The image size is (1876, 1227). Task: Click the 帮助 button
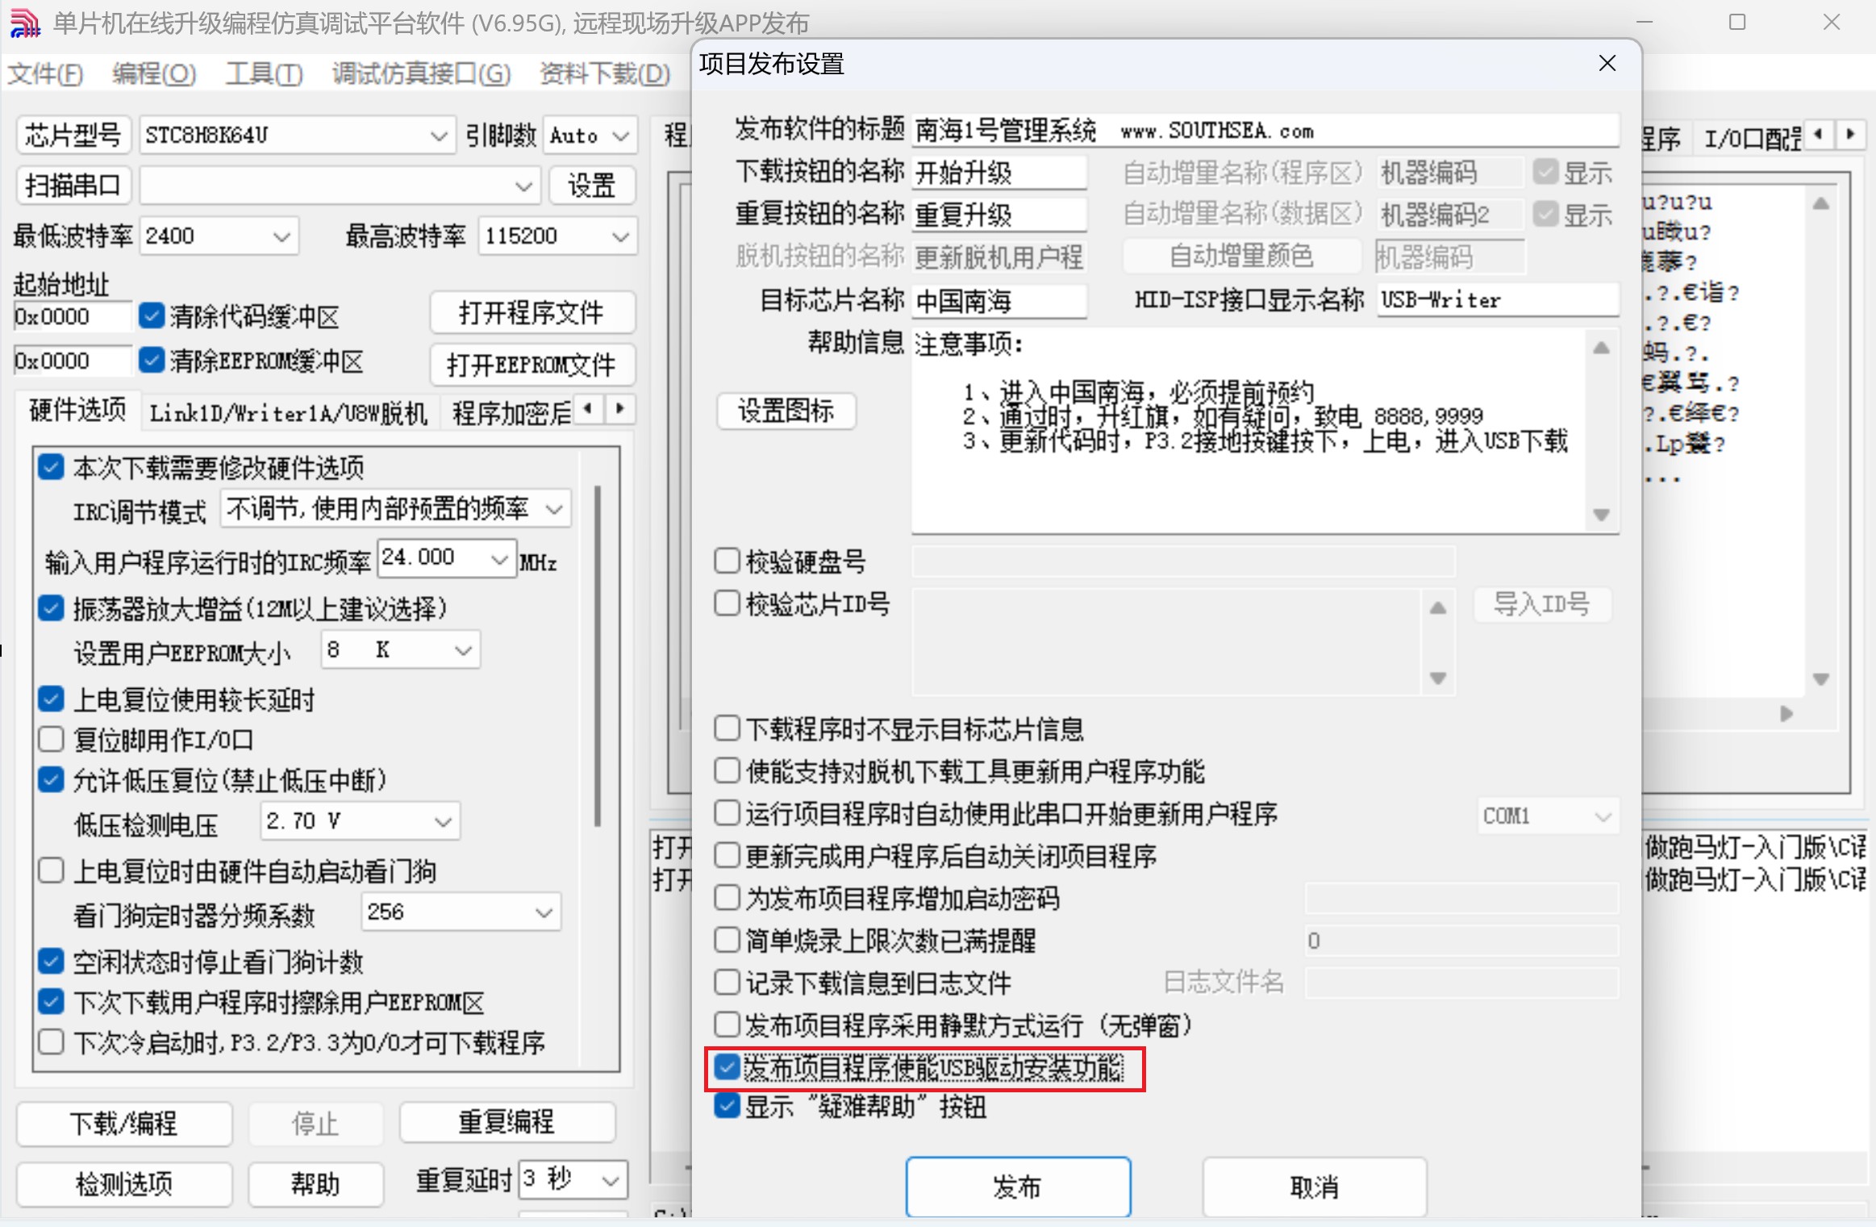click(315, 1183)
